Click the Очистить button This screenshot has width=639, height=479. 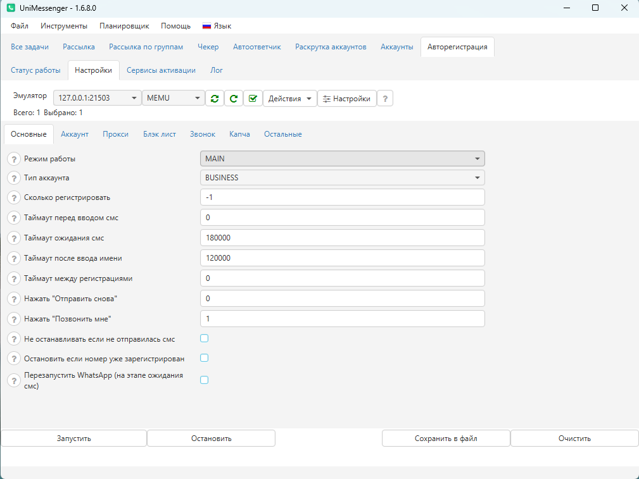pyautogui.click(x=574, y=439)
